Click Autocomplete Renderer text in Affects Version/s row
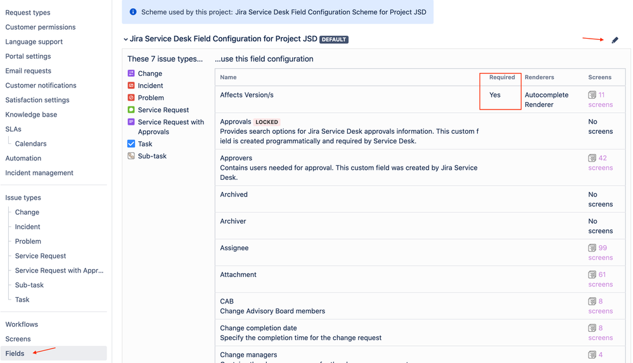633x363 pixels. point(547,99)
